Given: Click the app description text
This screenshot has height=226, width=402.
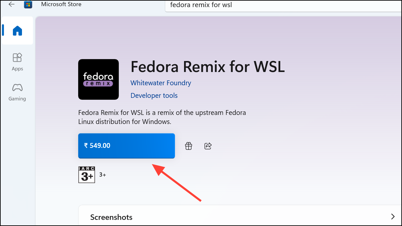Looking at the screenshot, I should coord(162,117).
